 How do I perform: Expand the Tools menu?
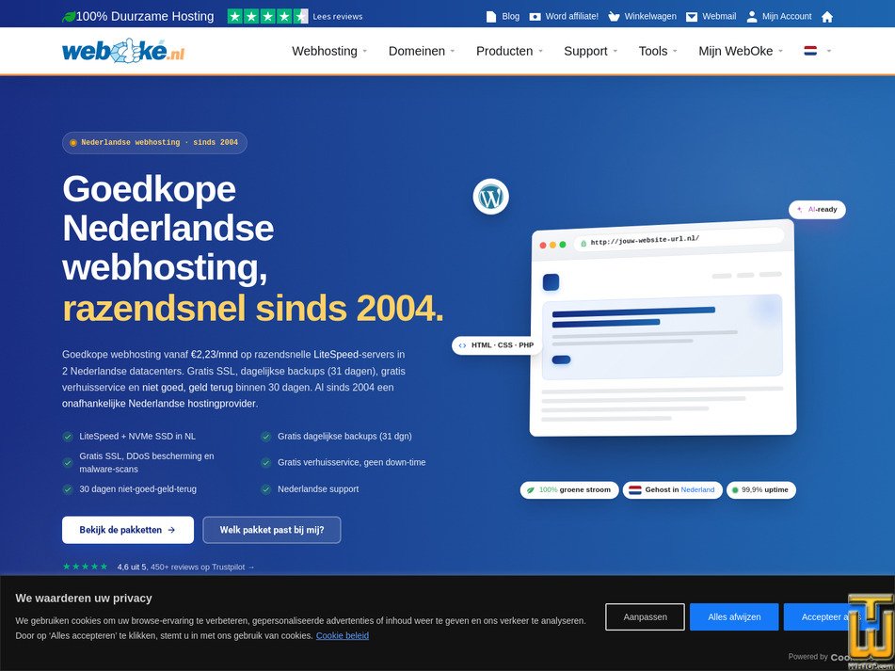point(658,51)
